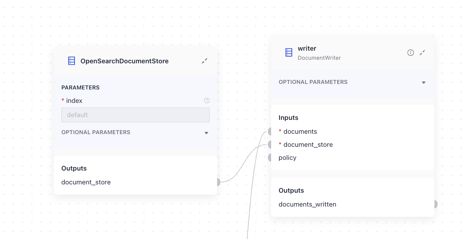Click the help question mark beside the index parameter
467x239 pixels.
[207, 101]
